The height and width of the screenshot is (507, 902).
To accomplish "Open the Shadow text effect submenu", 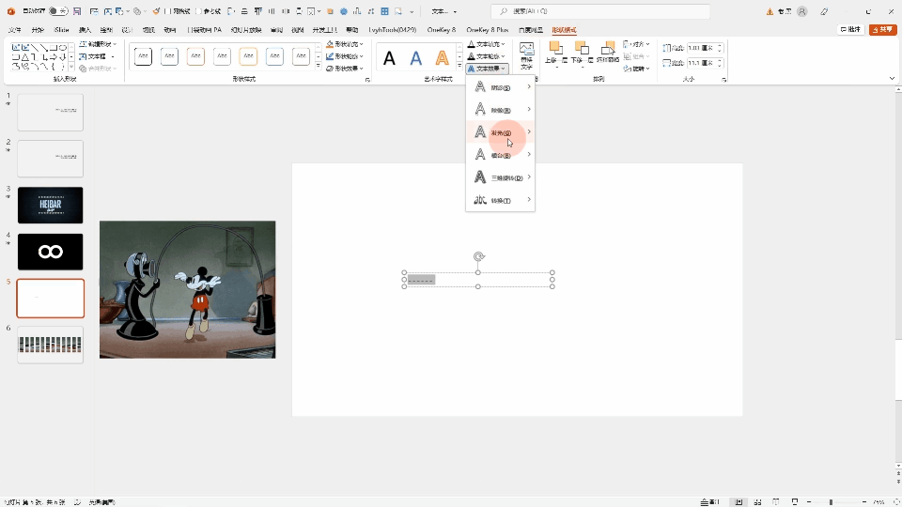I will tap(501, 87).
